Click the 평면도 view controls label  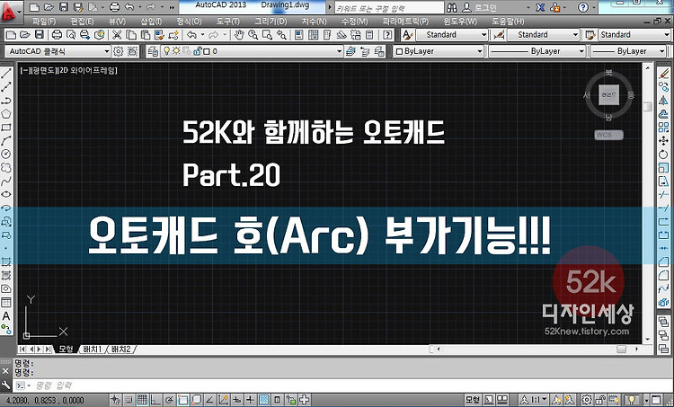click(x=42, y=70)
